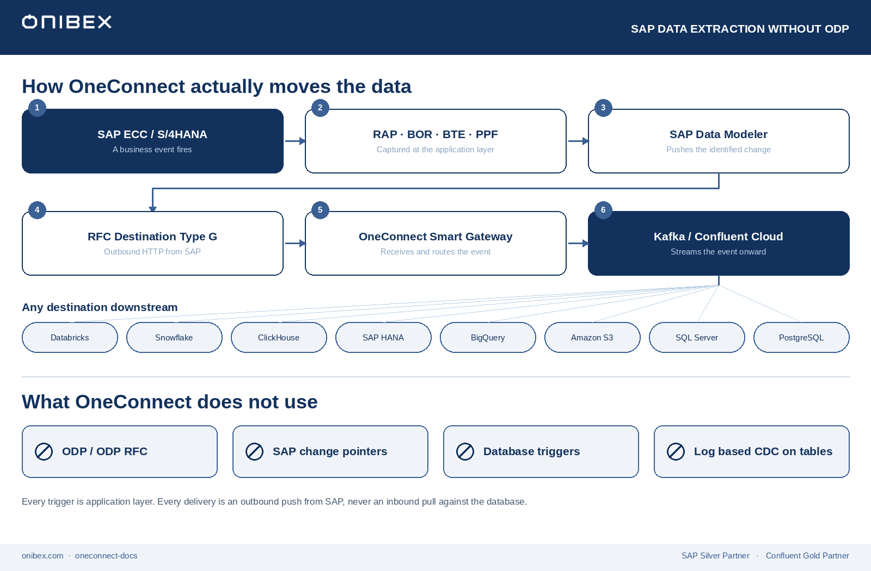Screen dimensions: 871x571
Task: Click the RFC Destination Type G box
Action: tap(152, 244)
